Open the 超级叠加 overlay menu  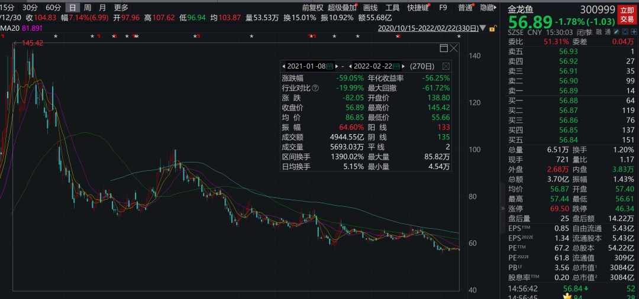(342, 7)
